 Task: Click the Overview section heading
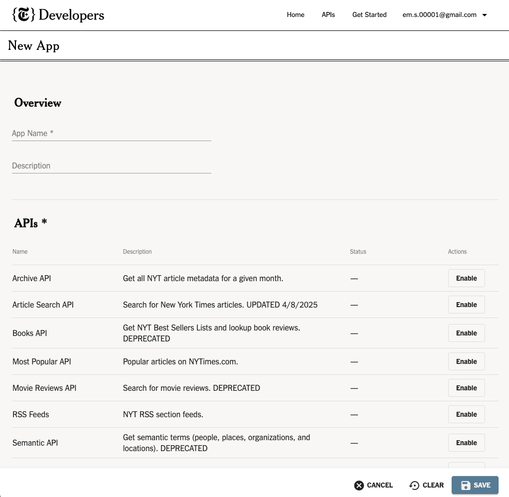38,103
